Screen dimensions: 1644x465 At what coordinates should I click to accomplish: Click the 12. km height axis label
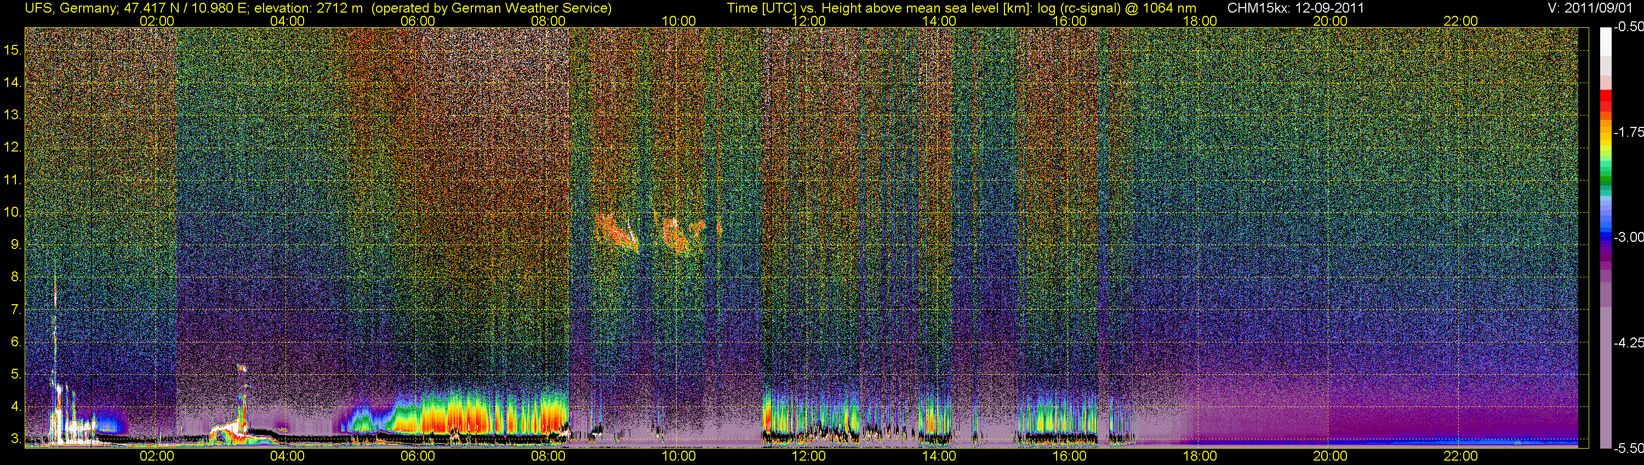coord(12,147)
